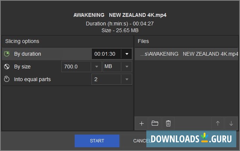This screenshot has width=240, height=151.
Task: Choose the "By size" slicing option label
Action: [x=22, y=67]
